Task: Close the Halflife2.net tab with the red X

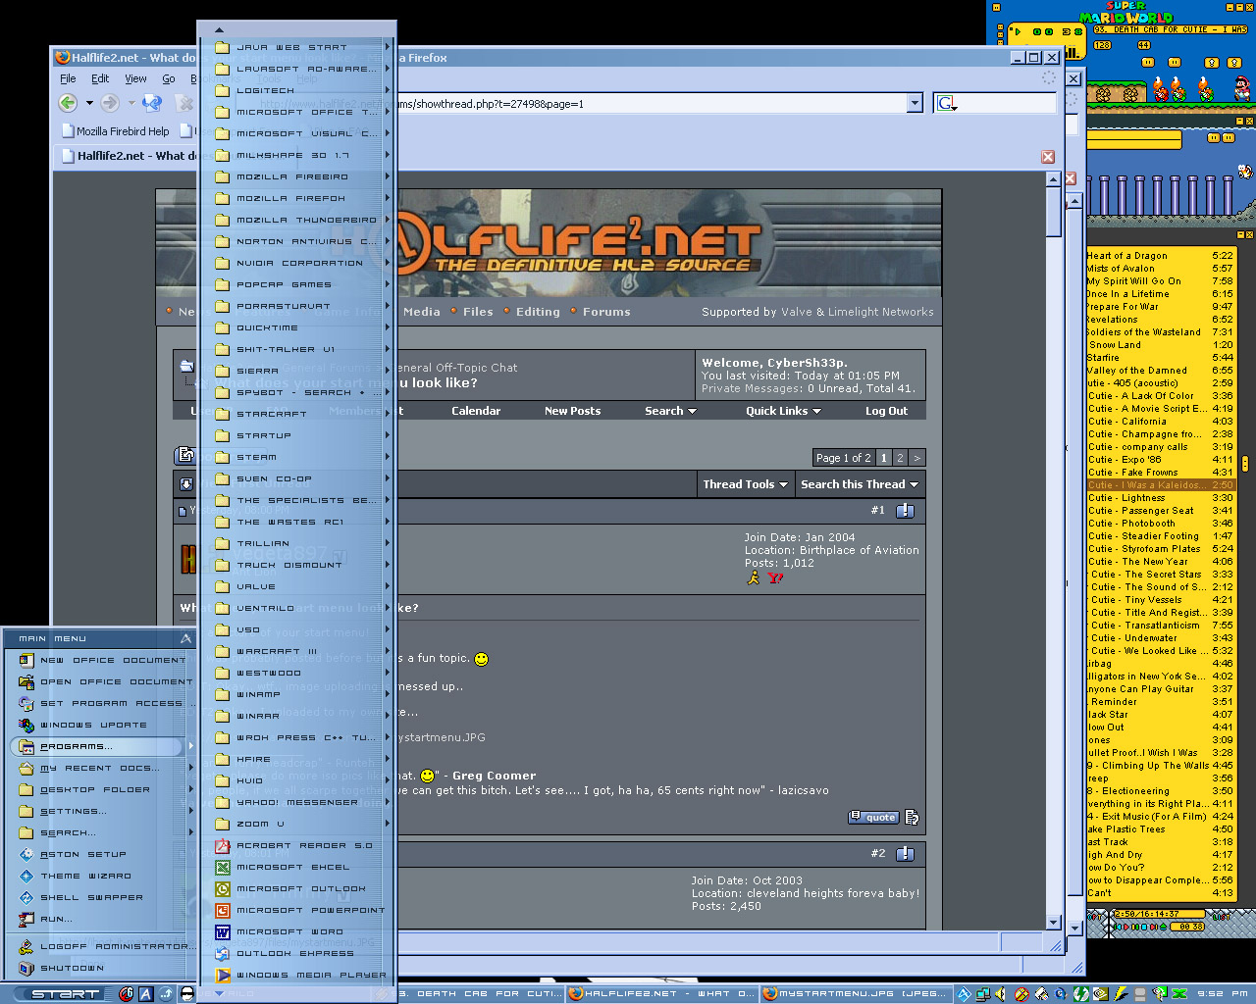Action: pos(1048,157)
